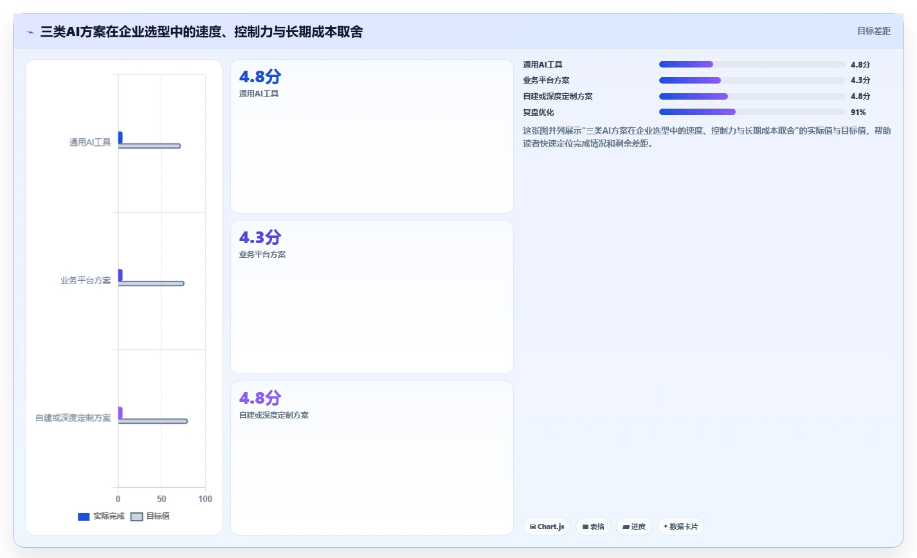Click the 自建或深度定制方案 chart axis label
This screenshot has height=558, width=917.
(x=73, y=418)
